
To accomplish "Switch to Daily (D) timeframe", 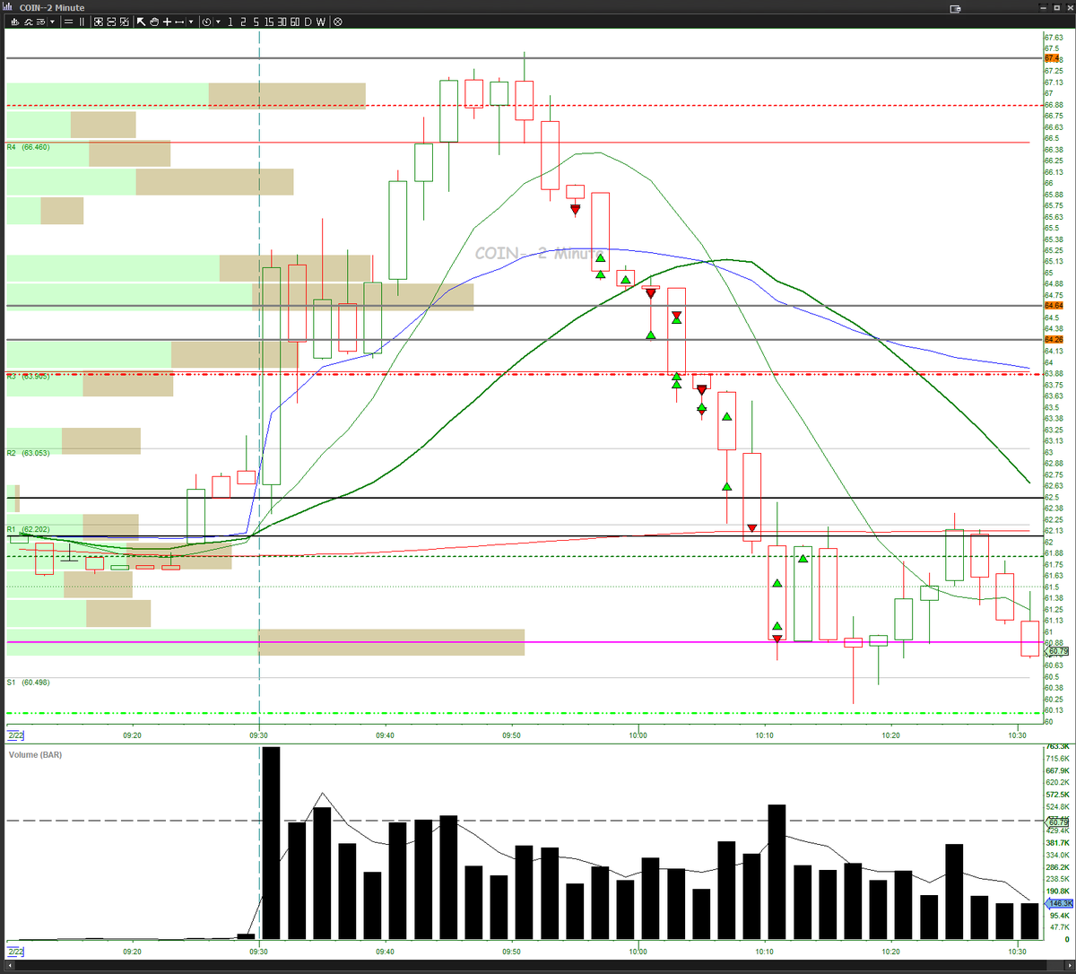I will point(308,22).
